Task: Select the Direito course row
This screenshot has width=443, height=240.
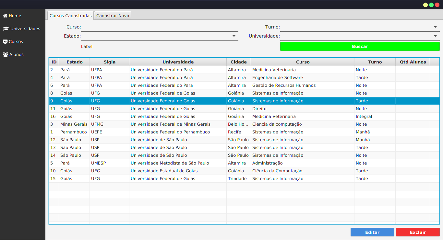Action: click(244, 109)
